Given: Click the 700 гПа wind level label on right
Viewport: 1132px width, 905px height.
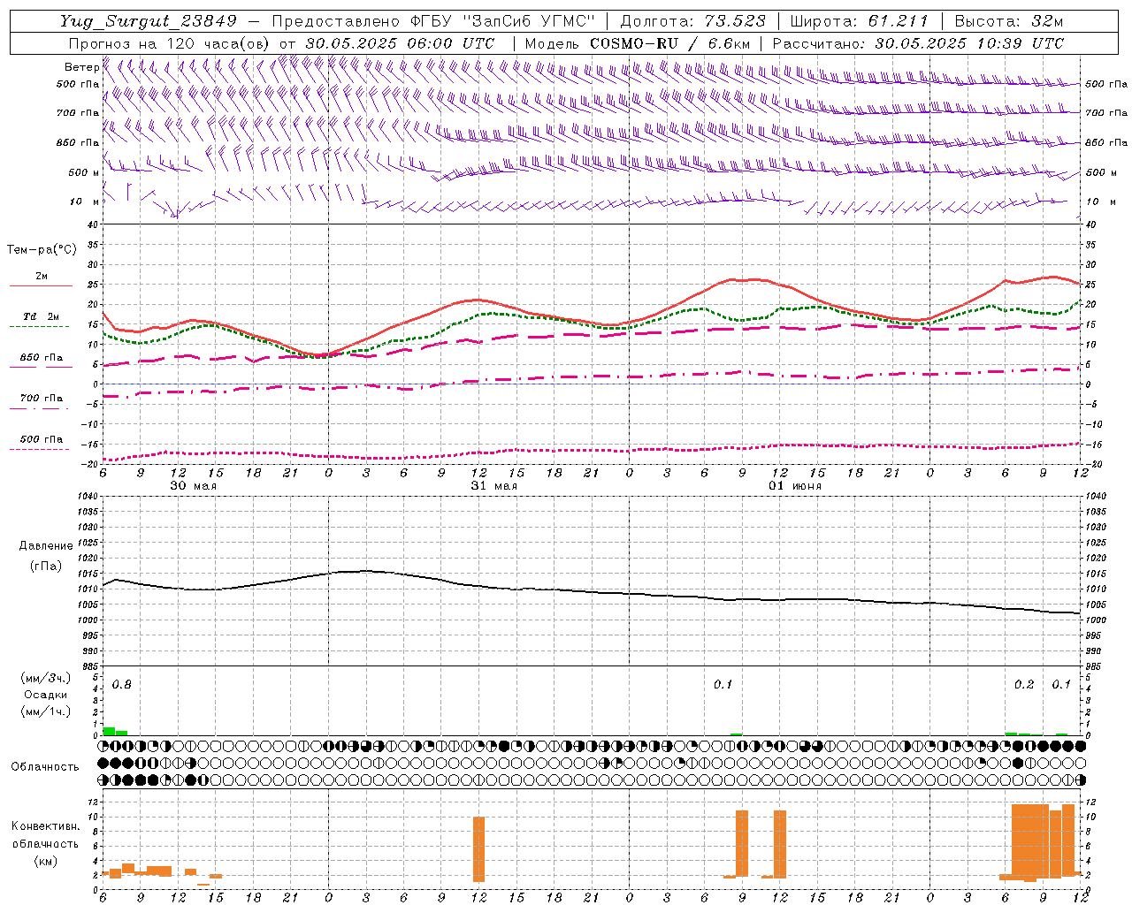Looking at the screenshot, I should click(1106, 113).
